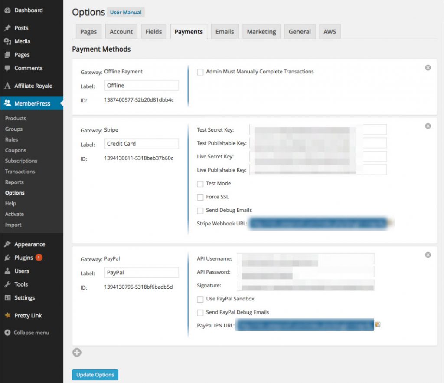Switch to the Emails tab

click(x=225, y=32)
